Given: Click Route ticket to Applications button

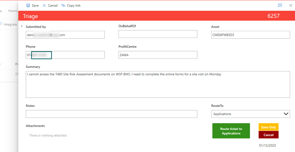Looking at the screenshot, I should 231,131.
